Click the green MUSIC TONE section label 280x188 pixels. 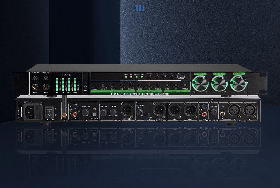[177, 91]
